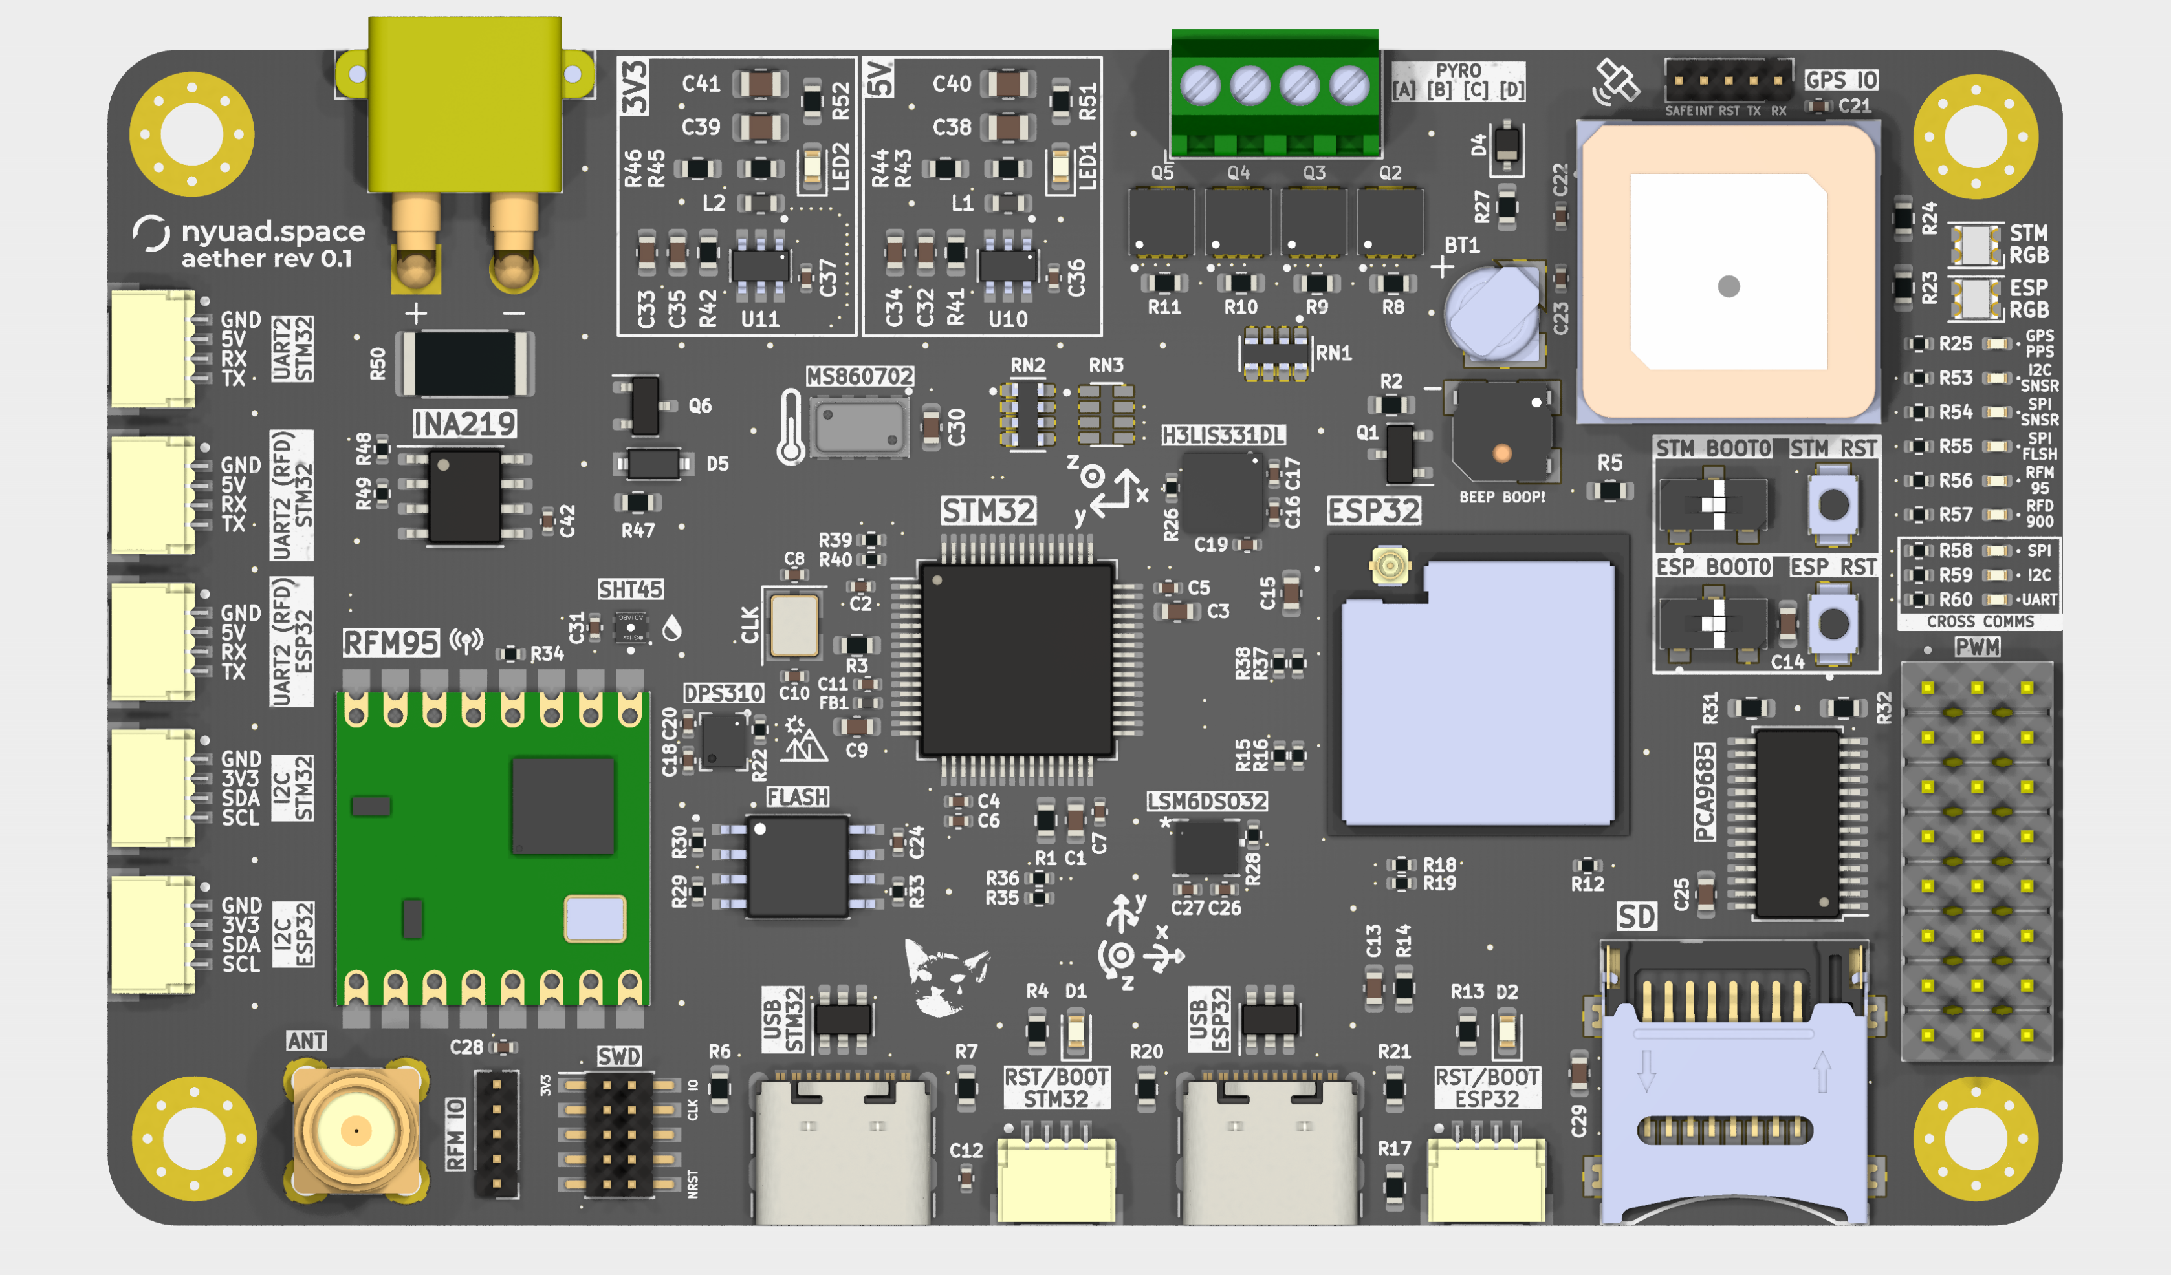Click the green RFM95 radio module
The image size is (2171, 1275).
pyautogui.click(x=493, y=848)
